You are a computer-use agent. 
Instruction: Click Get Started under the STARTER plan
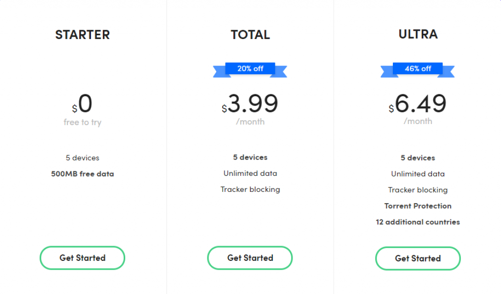pyautogui.click(x=82, y=258)
